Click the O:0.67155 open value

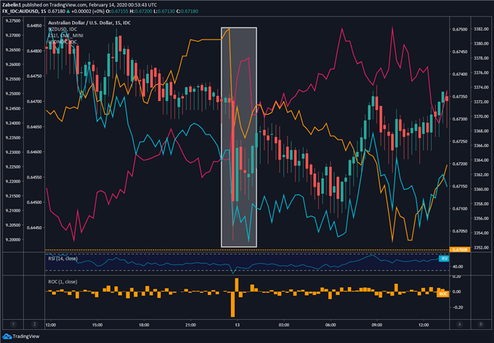coord(117,12)
